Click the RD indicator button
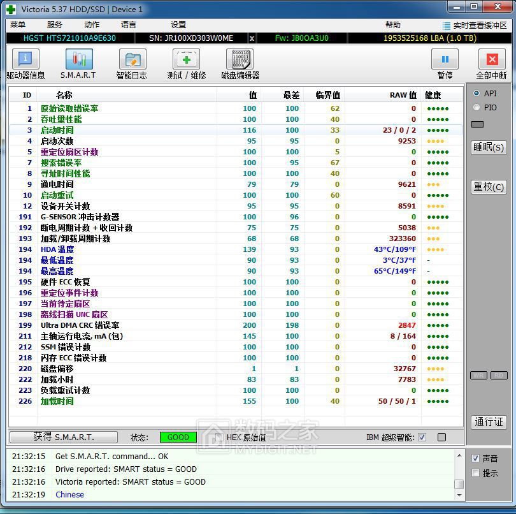The image size is (516, 514). [499, 375]
